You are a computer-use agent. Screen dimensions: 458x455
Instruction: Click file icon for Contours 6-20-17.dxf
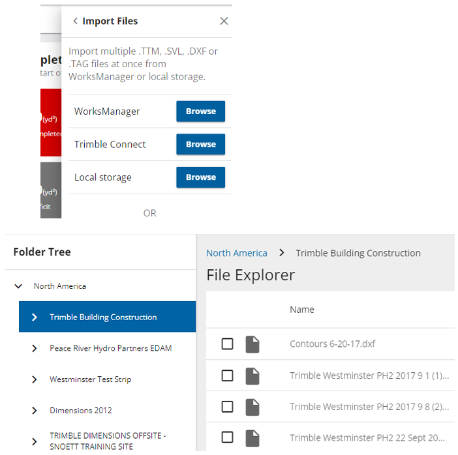click(x=252, y=344)
